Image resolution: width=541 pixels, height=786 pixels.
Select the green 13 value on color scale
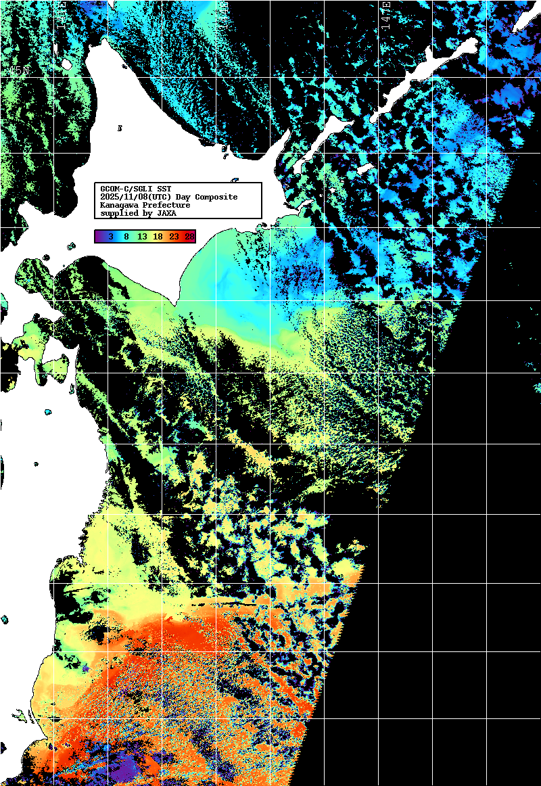tap(142, 237)
